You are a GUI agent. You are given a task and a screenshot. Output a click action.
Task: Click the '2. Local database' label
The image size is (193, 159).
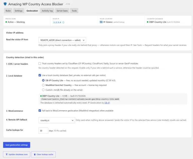click(14, 76)
